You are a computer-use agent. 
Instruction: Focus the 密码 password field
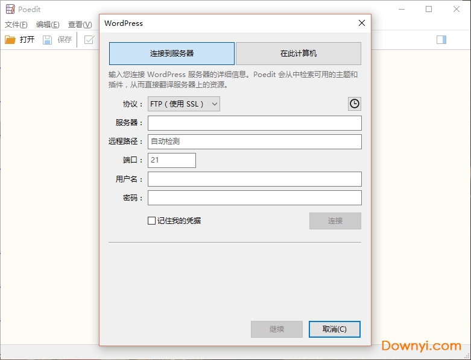click(254, 197)
